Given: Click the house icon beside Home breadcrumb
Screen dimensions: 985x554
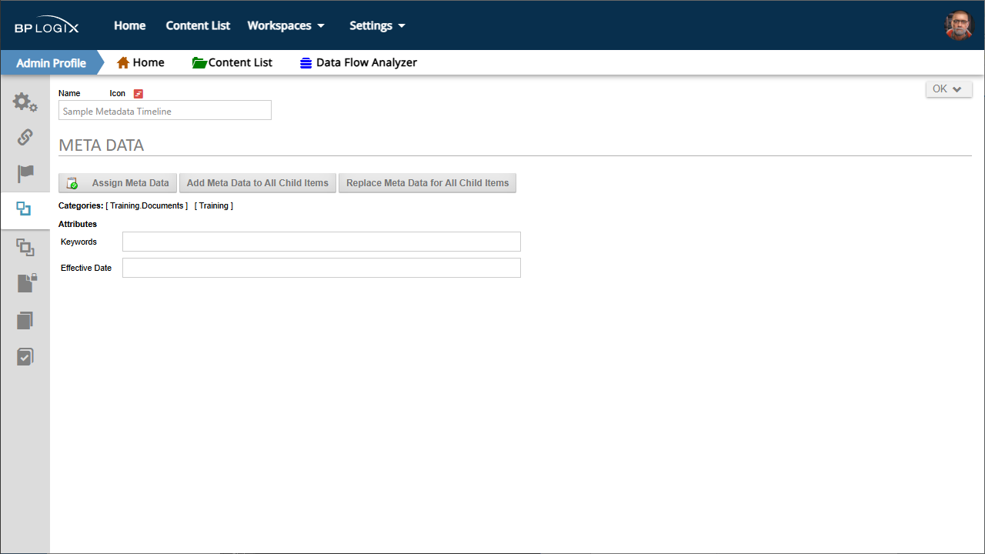Looking at the screenshot, I should point(123,62).
